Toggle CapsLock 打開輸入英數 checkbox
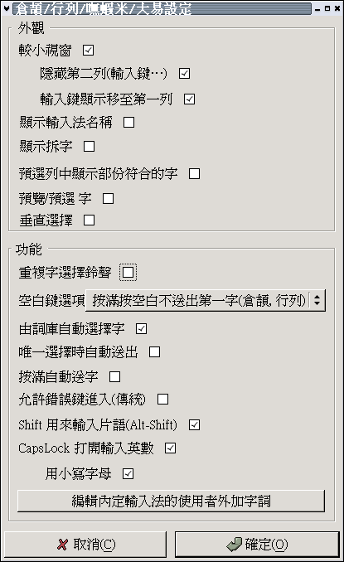This screenshot has width=344, height=562. (170, 448)
